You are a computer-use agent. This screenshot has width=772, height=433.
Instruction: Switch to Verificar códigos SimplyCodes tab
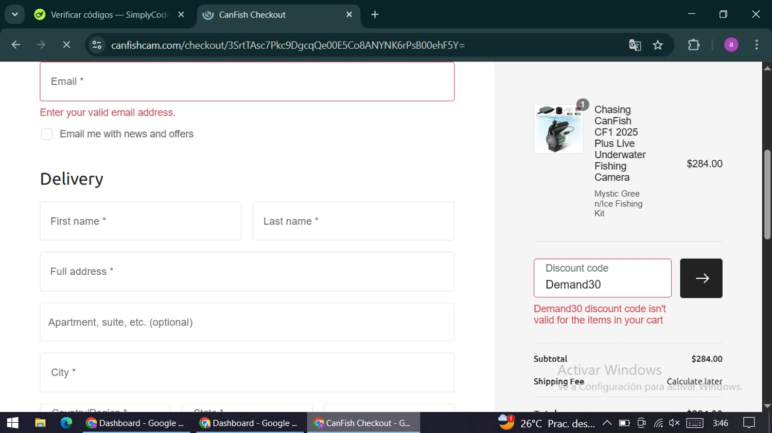tap(109, 15)
